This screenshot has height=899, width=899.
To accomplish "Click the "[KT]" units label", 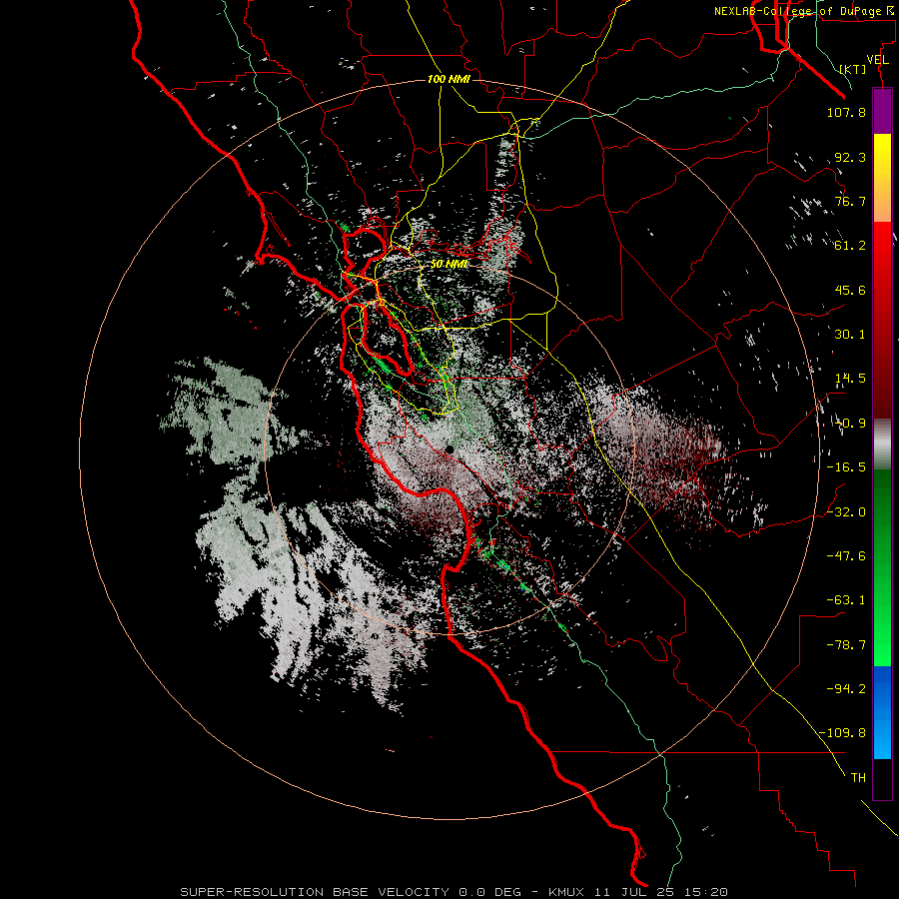I will pyautogui.click(x=853, y=69).
